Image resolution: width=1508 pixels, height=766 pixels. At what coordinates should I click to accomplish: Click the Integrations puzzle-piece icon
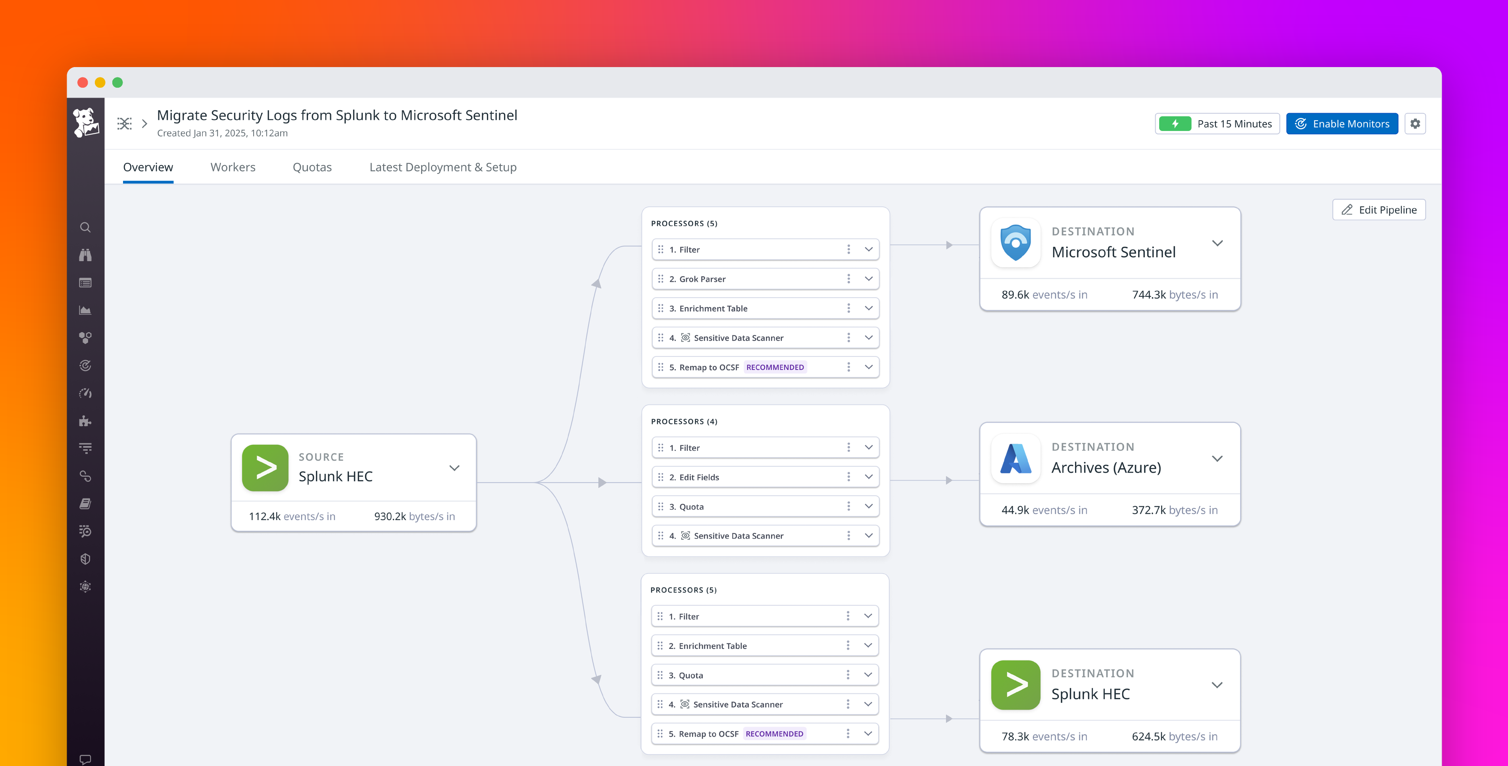tap(85, 420)
